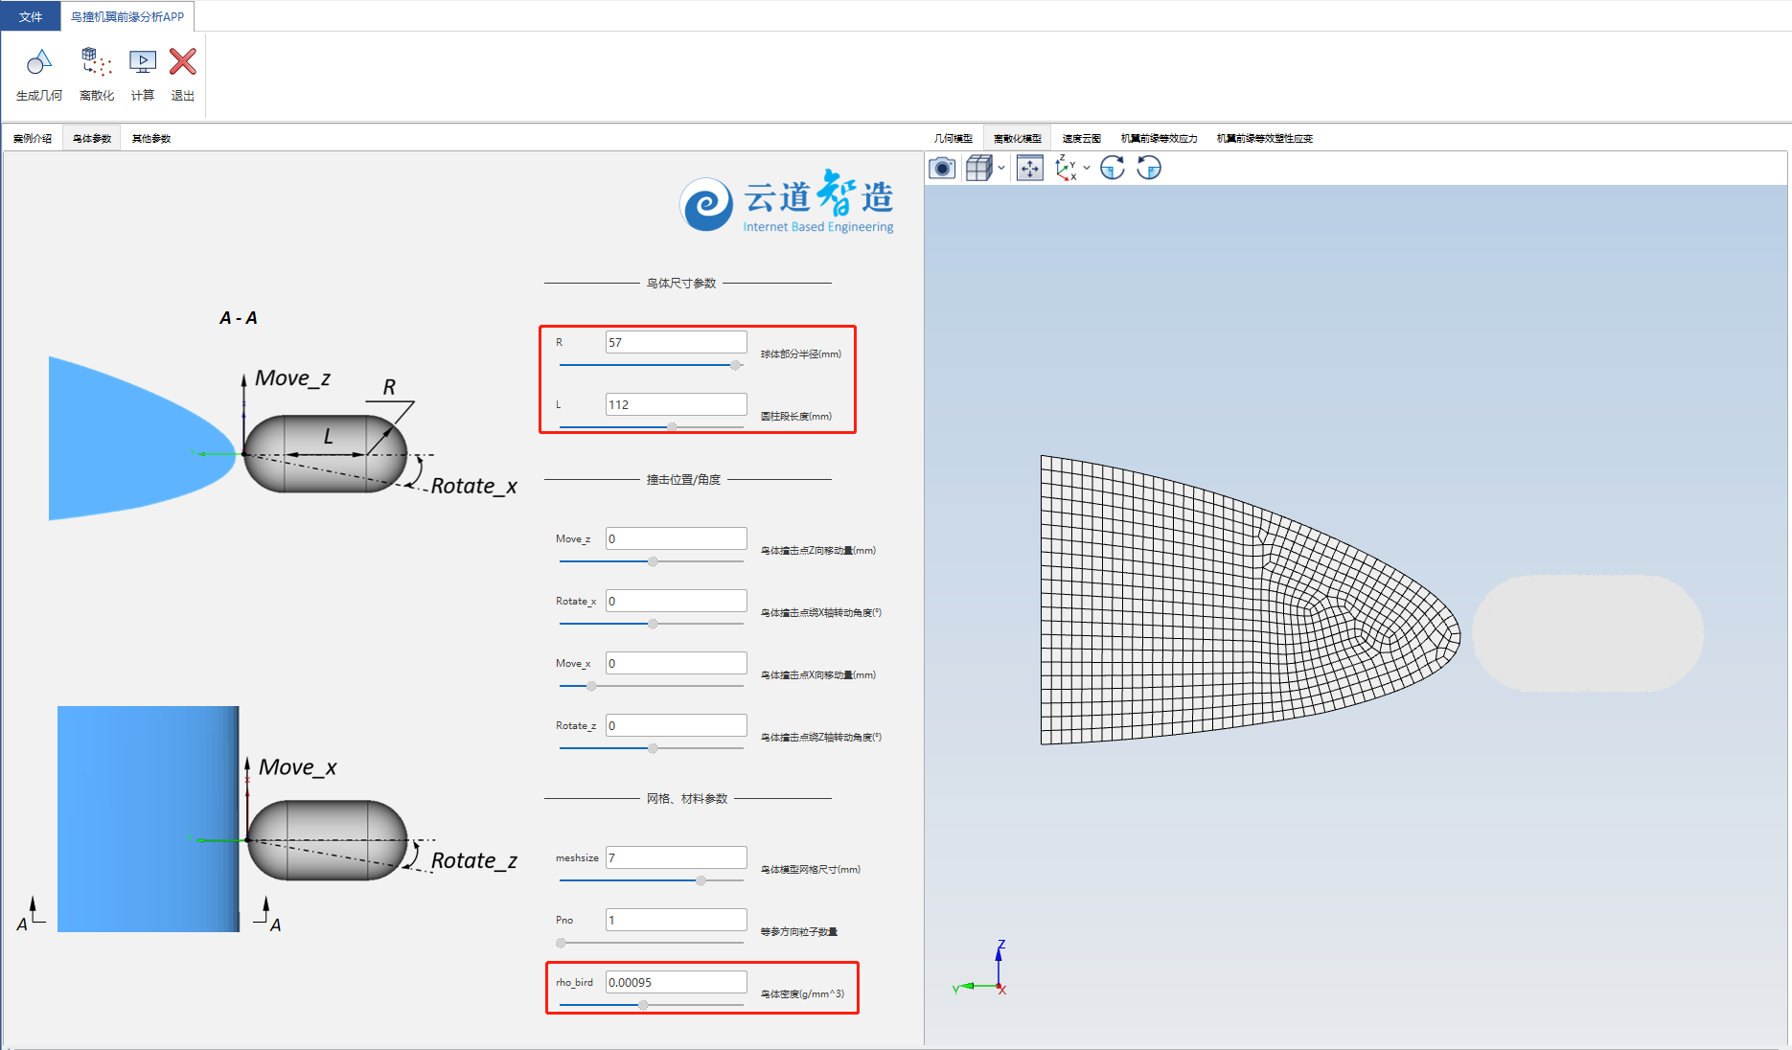The image size is (1792, 1050).
Task: Click the meshsize input field
Action: (x=676, y=857)
